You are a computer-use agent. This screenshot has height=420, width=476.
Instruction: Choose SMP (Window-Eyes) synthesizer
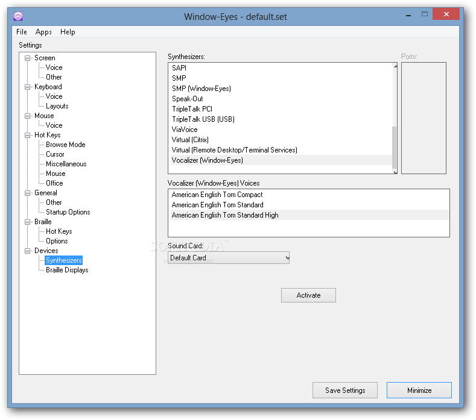tap(281, 89)
